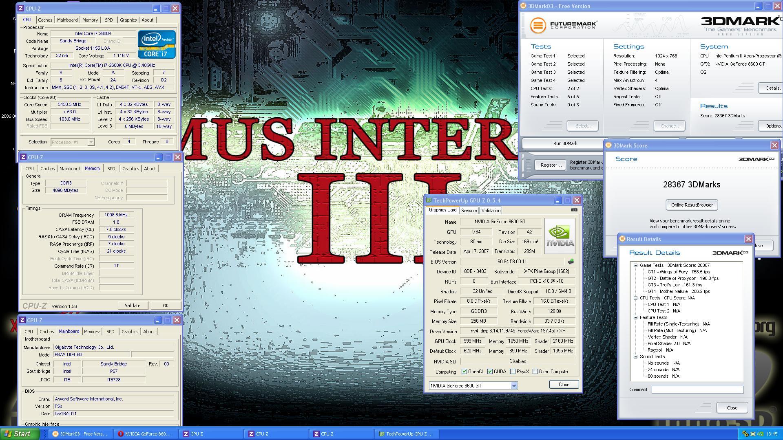The width and height of the screenshot is (783, 440).
Task: Click the 5458.5 MHz Core Speed value
Action: (x=70, y=105)
